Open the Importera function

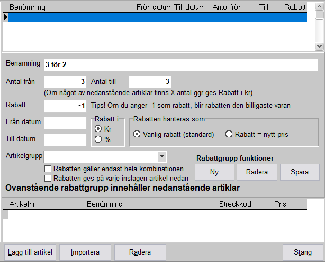click(x=85, y=252)
